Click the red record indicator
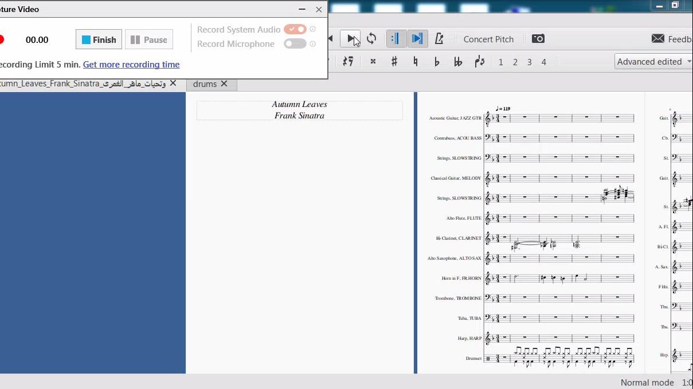The image size is (693, 389). tap(1, 39)
